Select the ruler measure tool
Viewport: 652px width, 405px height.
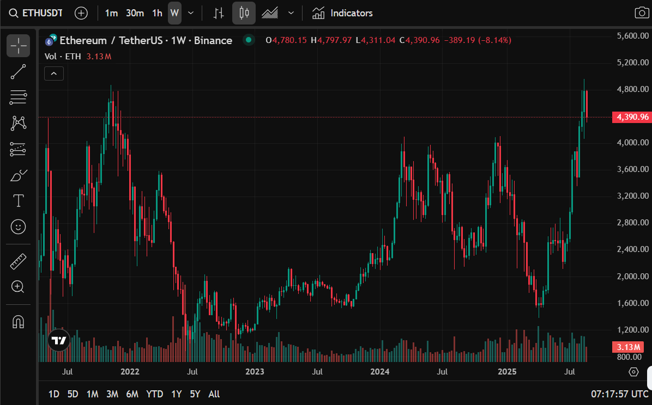[18, 261]
